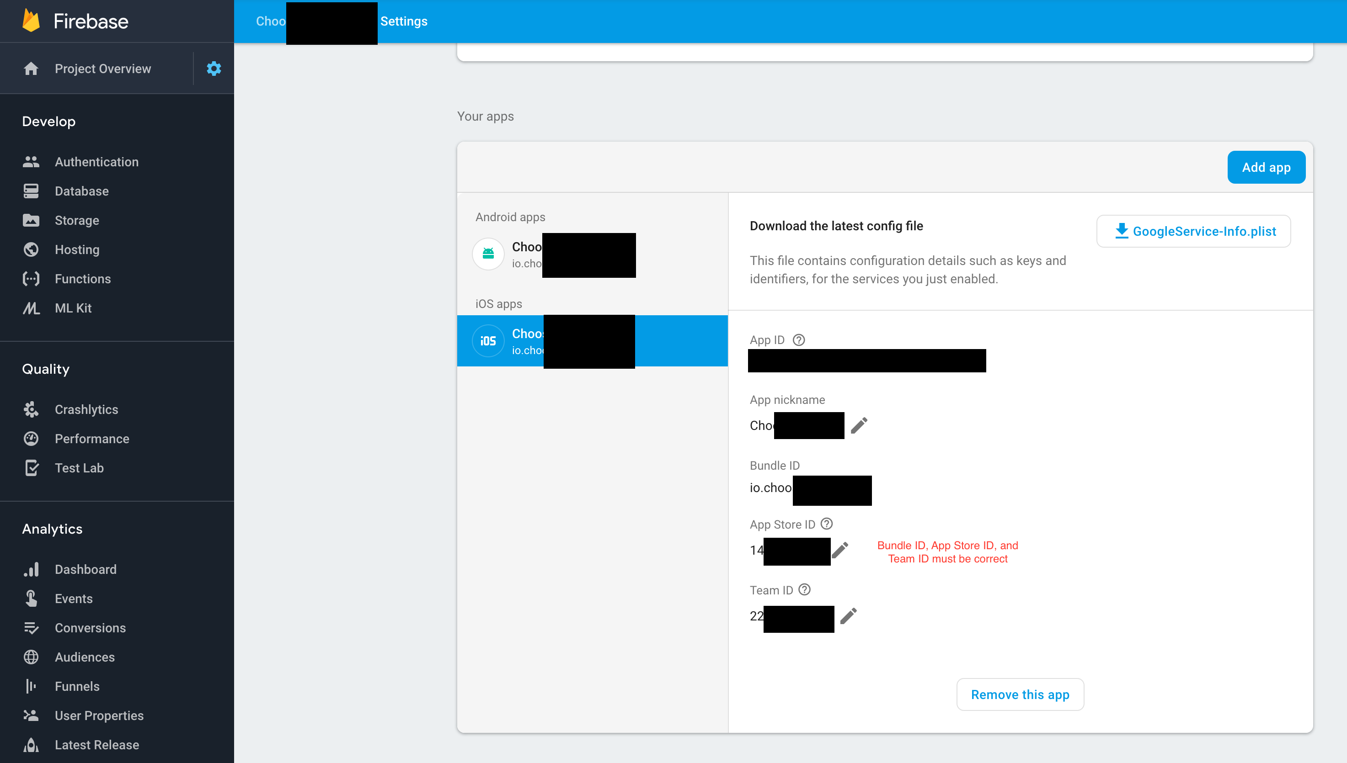Click the Test Lab checklist icon
The height and width of the screenshot is (763, 1347).
(31, 468)
